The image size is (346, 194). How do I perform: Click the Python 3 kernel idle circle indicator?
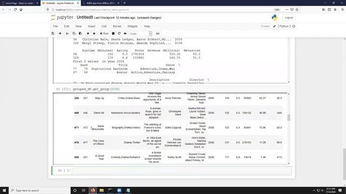click(x=294, y=26)
